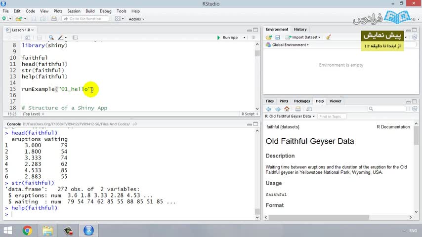Open the Global Environment dropdown
This screenshot has height=237, width=422.
(x=287, y=45)
